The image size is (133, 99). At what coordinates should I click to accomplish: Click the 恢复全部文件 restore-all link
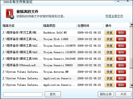coord(114,16)
